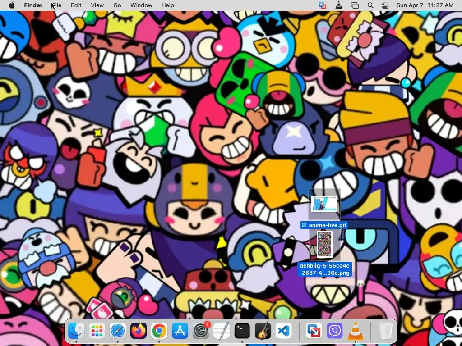462x346 pixels.
Task: Open the Trash in the Dock
Action: click(385, 330)
